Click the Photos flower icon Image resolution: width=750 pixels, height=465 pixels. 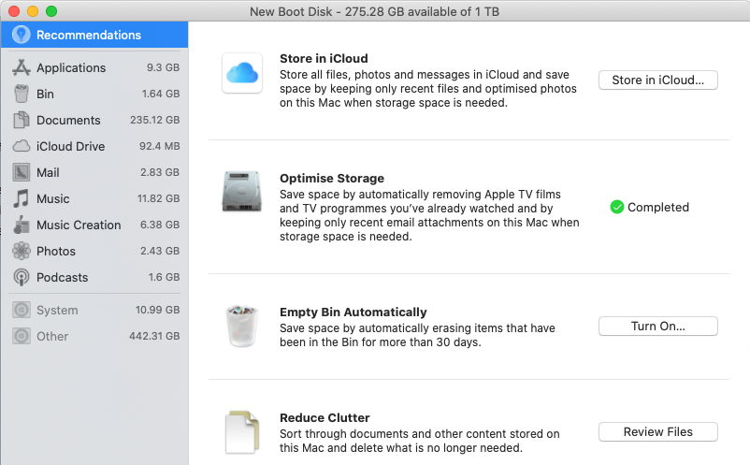(22, 251)
